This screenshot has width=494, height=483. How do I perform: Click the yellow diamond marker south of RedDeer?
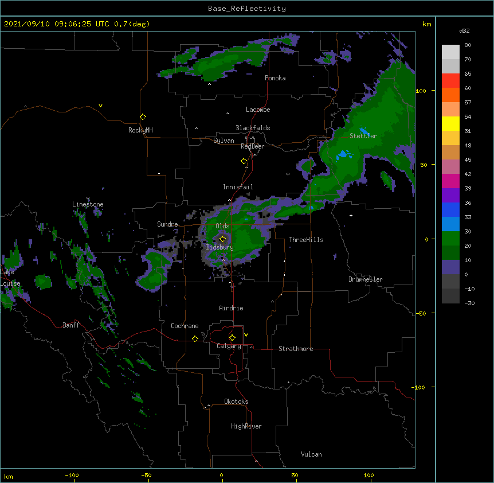[x=244, y=161]
